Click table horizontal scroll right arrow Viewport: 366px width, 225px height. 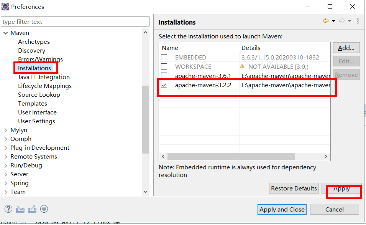pos(326,157)
